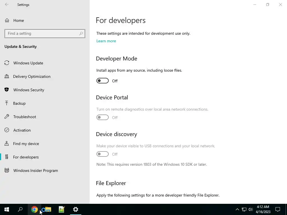Toggle the Device Portal switch

tap(103, 117)
